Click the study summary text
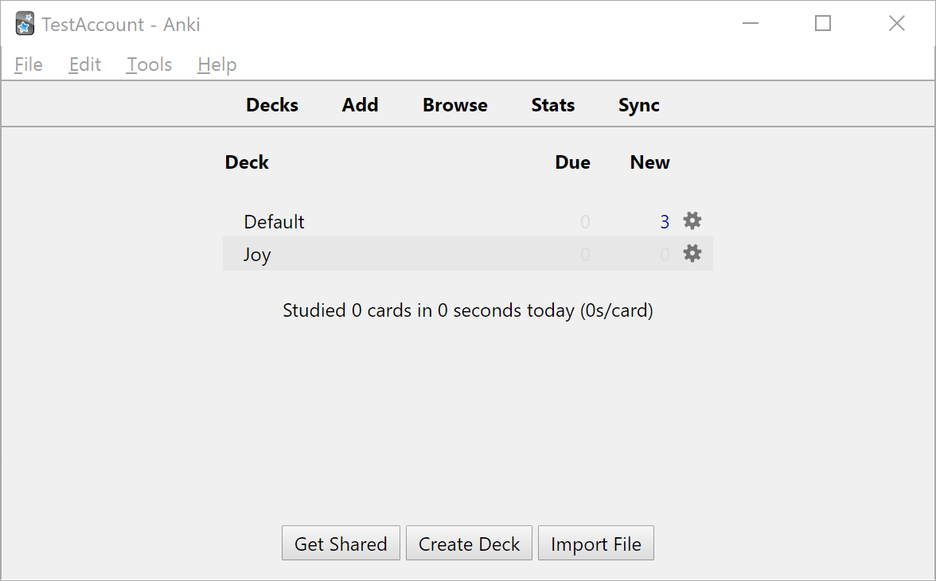The image size is (936, 581). tap(467, 310)
